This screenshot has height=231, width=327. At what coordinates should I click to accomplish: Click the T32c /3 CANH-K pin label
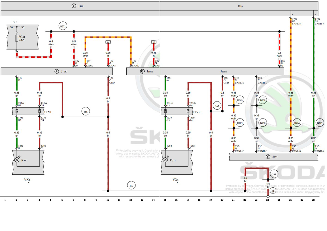click(319, 149)
